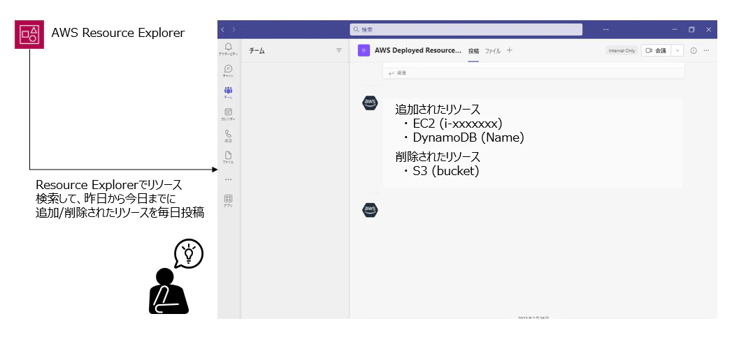This screenshot has width=732, height=337.
Task: Expand the dropdown next to 会議 button
Action: point(677,50)
